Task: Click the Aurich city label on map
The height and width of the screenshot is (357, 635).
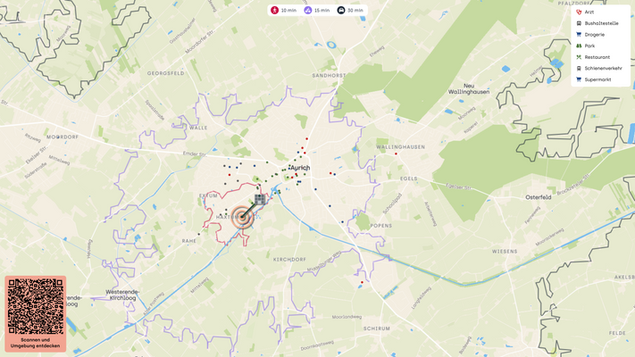Action: [x=300, y=168]
